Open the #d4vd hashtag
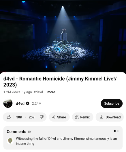126x152 pixels. point(38,92)
